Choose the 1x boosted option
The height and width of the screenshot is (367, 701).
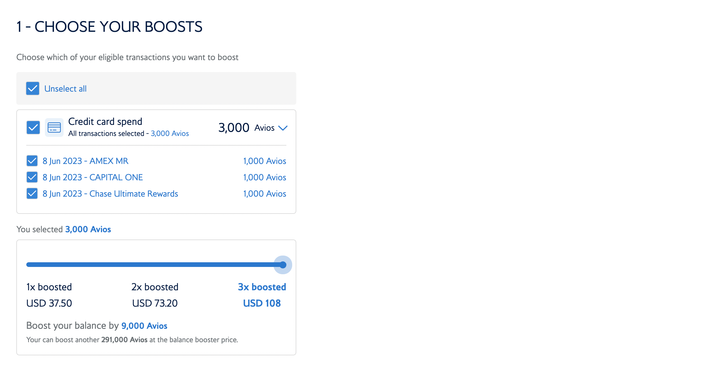tap(49, 287)
